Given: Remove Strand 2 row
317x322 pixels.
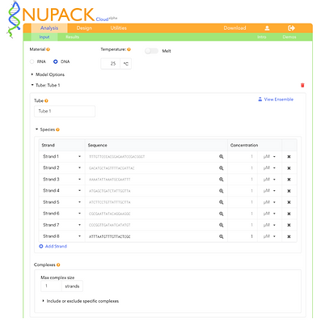Looking at the screenshot, I should point(289,168).
